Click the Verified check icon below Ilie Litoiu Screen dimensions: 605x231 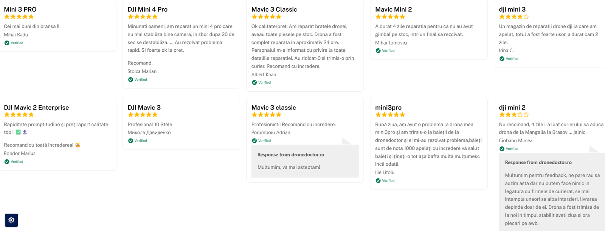(378, 181)
